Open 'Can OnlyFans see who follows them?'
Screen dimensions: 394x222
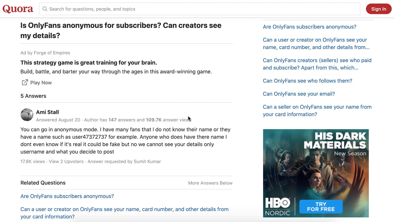coord(308,81)
